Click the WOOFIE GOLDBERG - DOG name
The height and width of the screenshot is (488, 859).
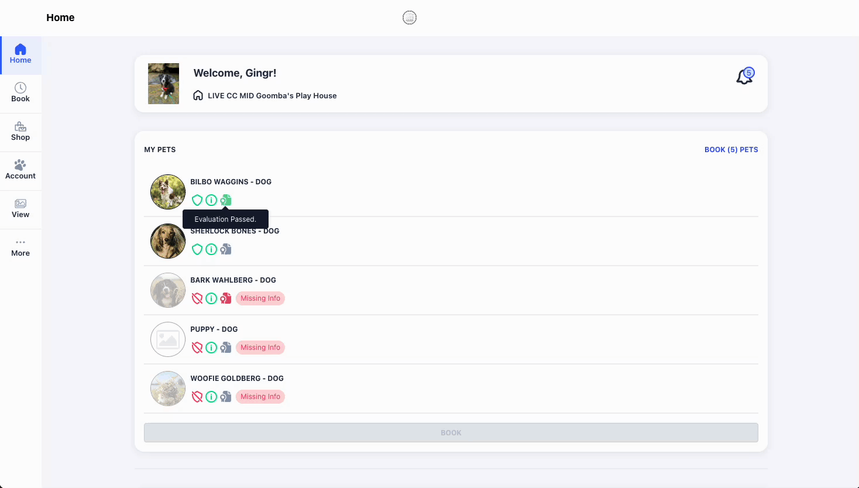237,379
